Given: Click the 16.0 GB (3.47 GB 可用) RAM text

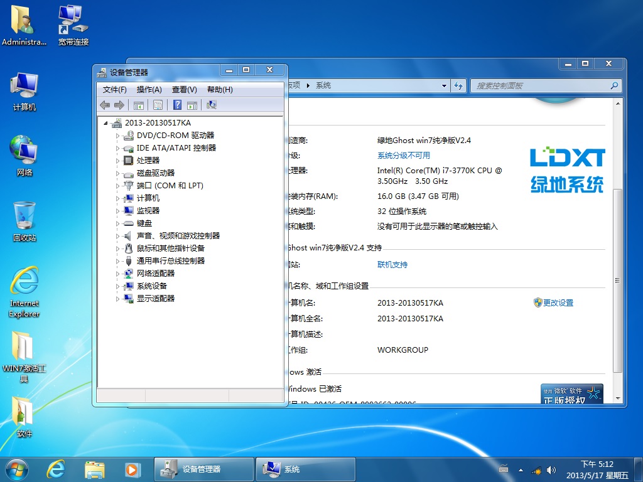Looking at the screenshot, I should point(418,196).
